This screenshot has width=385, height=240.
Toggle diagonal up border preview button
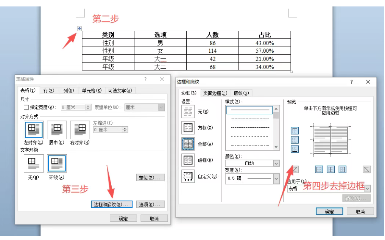295,169
